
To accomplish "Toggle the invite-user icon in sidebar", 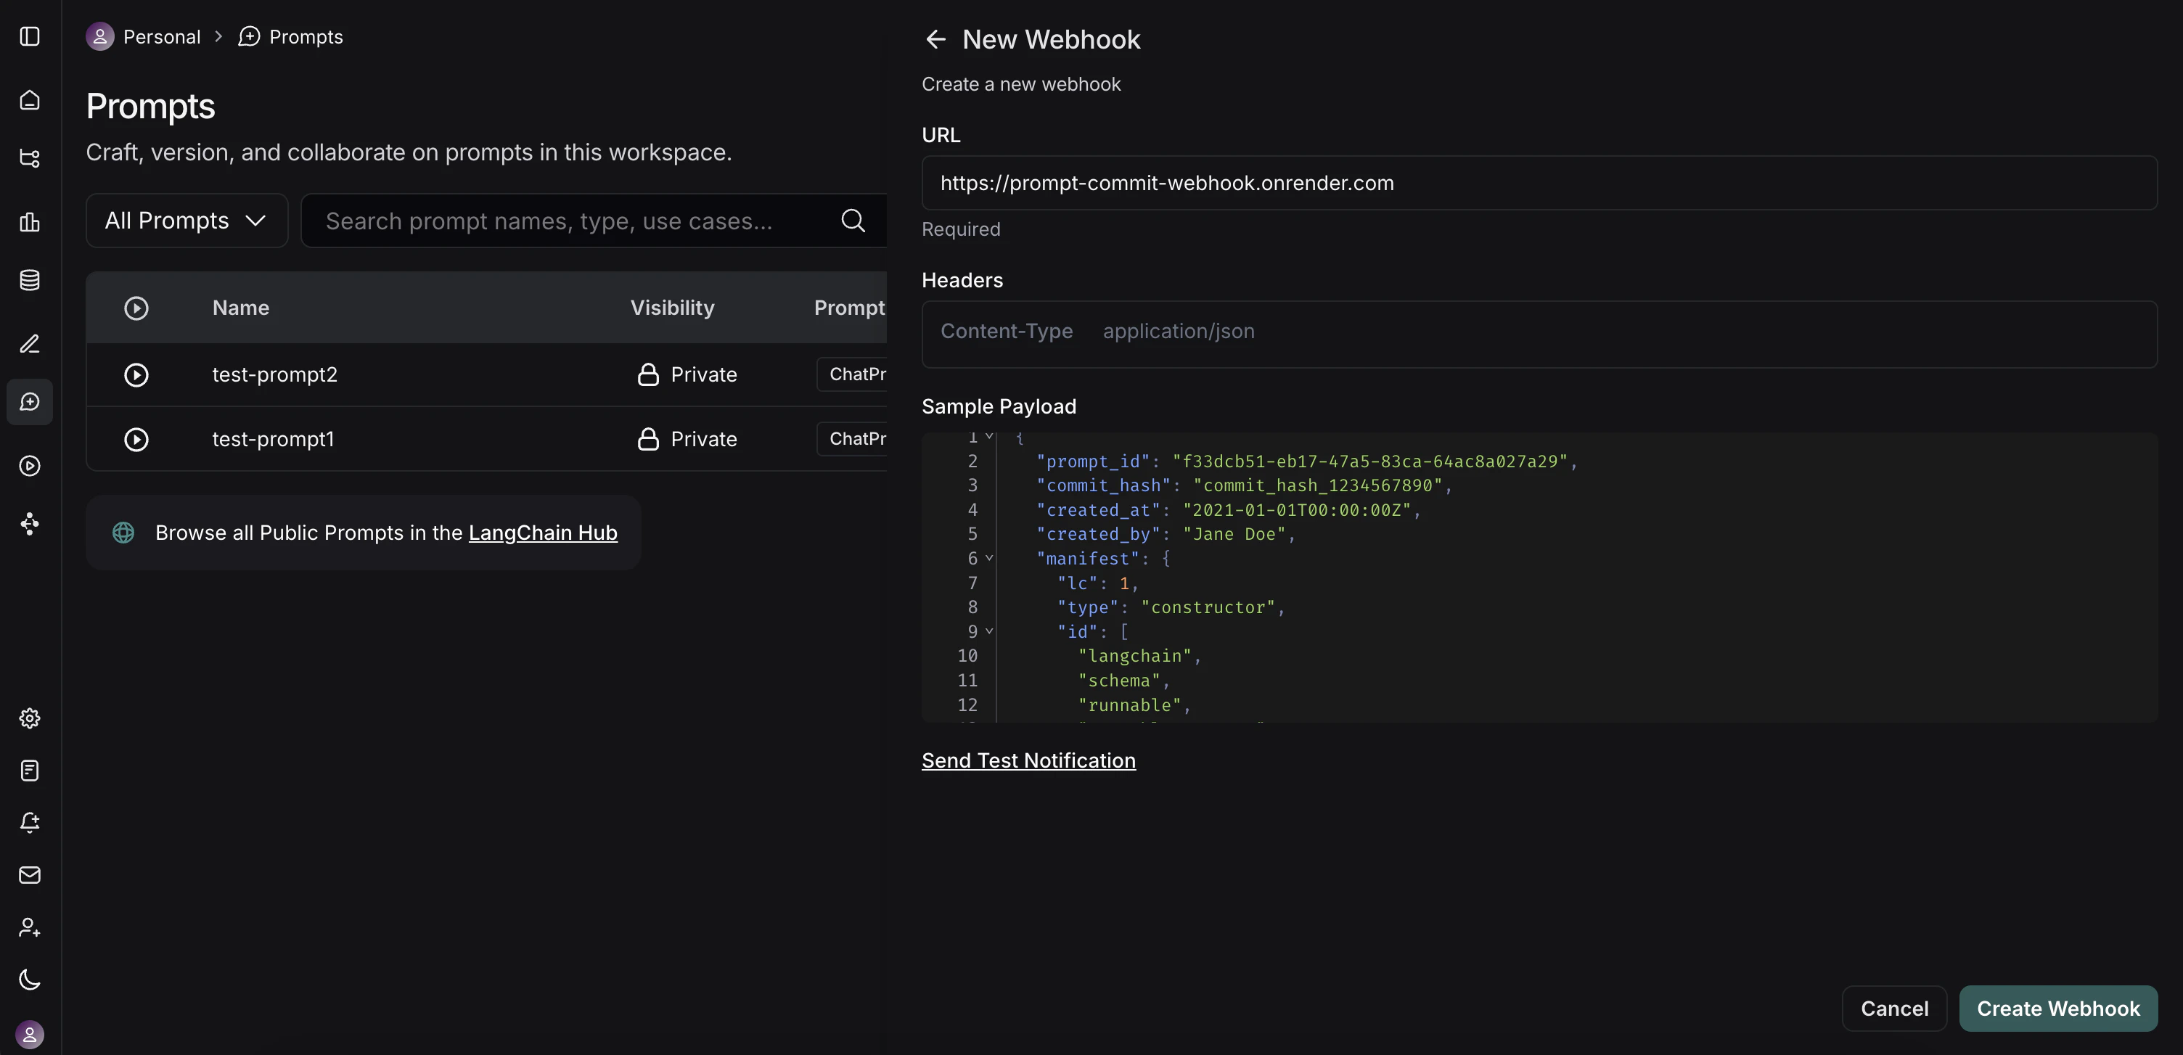I will [30, 927].
